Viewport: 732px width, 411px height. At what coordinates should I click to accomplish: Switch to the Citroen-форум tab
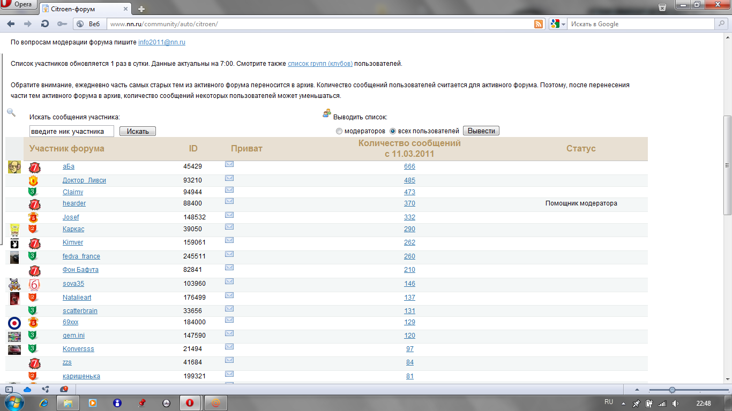86,9
